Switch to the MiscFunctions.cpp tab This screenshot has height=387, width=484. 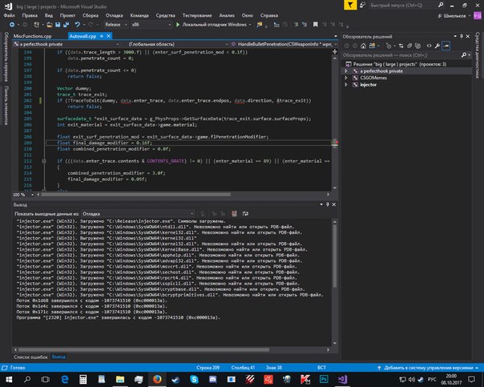coord(31,38)
